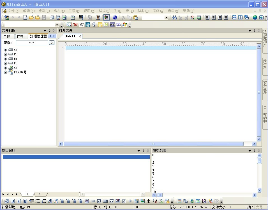Click the Replace ab-ac icon
This screenshot has height=210, width=268.
click(x=193, y=17)
